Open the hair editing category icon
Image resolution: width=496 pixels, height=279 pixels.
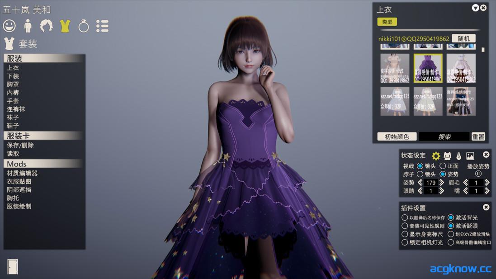coord(46,26)
